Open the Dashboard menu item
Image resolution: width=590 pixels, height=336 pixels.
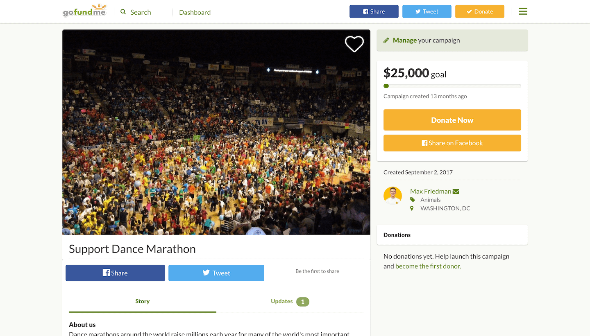point(195,12)
